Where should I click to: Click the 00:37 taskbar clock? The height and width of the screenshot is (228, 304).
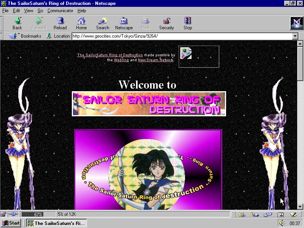click(295, 223)
